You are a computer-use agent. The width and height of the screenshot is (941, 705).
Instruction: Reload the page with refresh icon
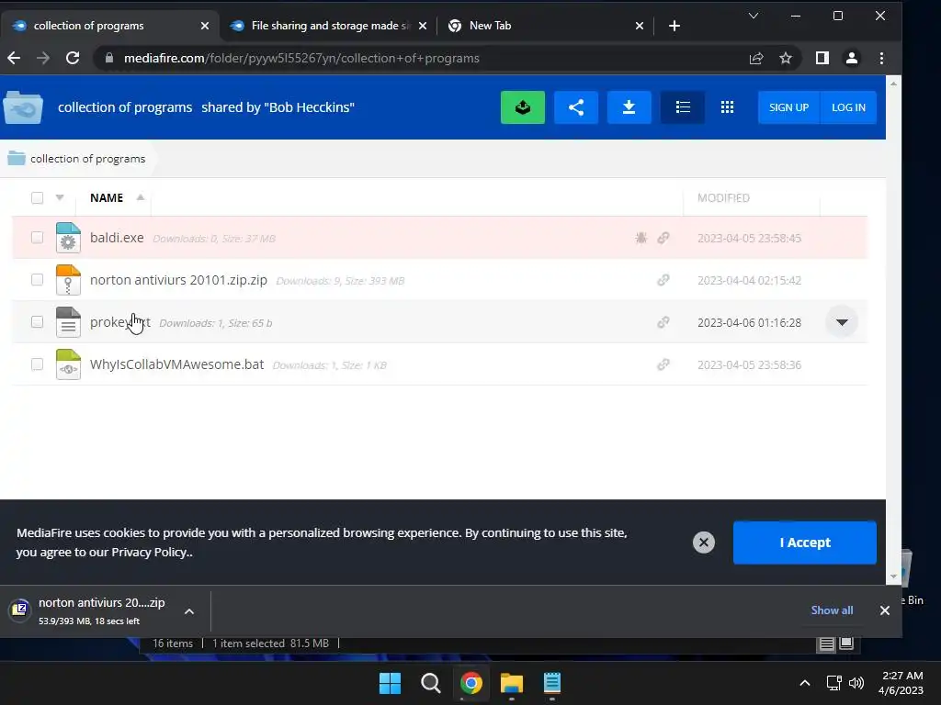(73, 58)
